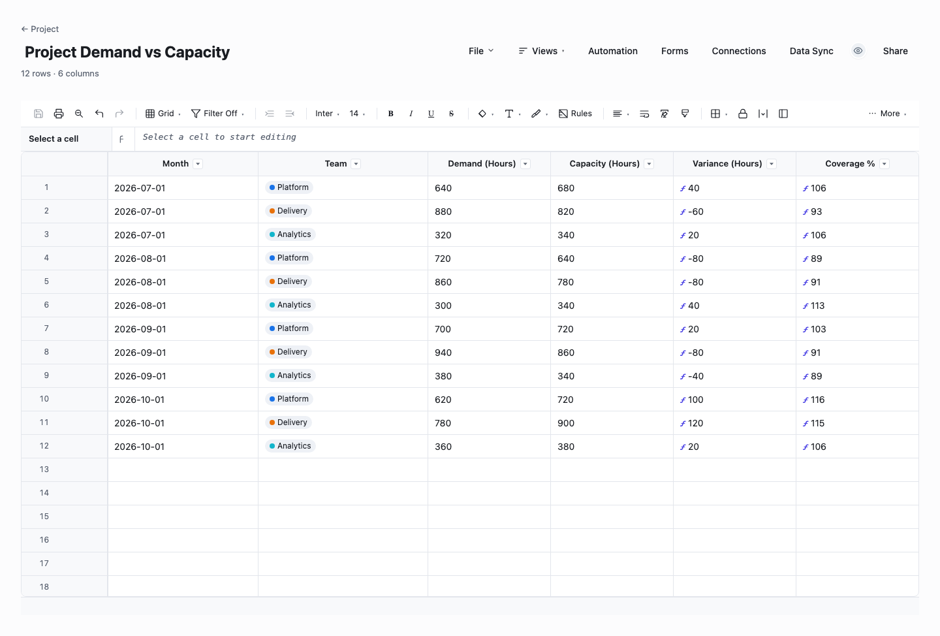Open the Month column dropdown arrow
The height and width of the screenshot is (636, 940).
tap(198, 164)
